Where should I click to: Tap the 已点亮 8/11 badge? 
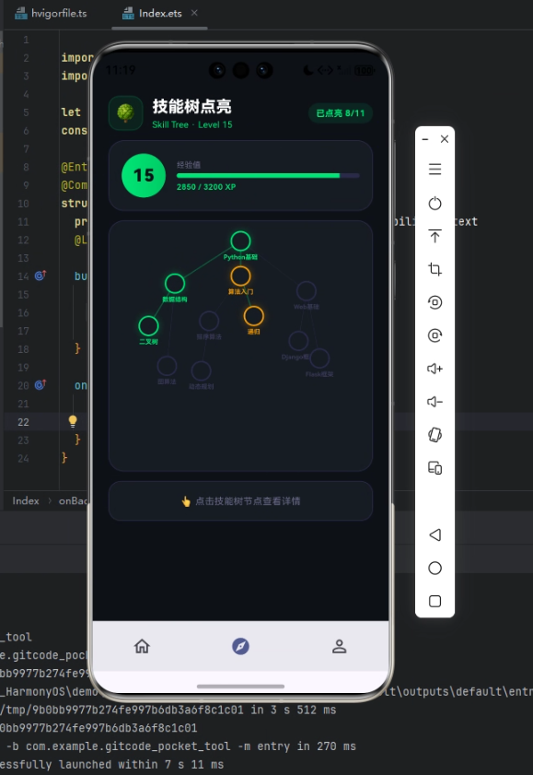click(340, 113)
